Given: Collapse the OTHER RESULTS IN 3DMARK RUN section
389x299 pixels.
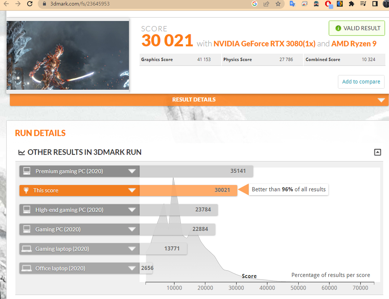Looking at the screenshot, I should pyautogui.click(x=377, y=152).
